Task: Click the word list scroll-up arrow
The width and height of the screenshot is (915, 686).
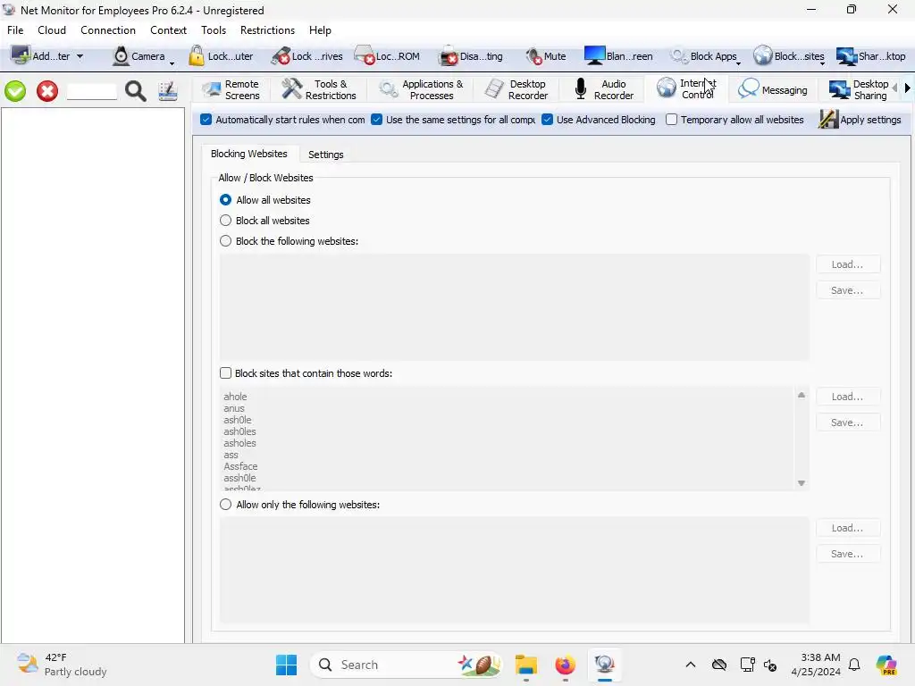Action: pos(802,396)
